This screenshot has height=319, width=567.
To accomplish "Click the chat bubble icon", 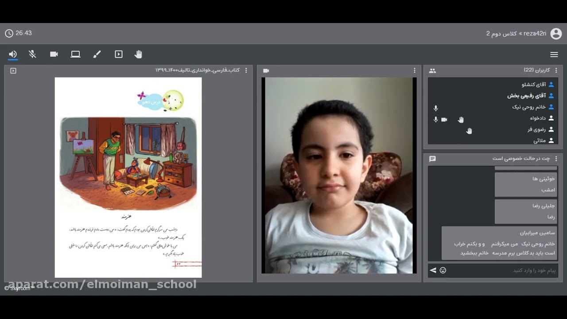I will (432, 159).
